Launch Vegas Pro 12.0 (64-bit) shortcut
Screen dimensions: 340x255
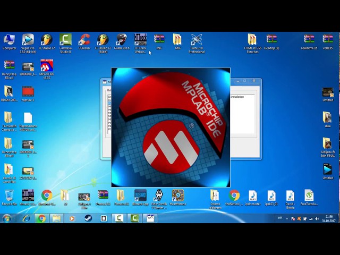[x=28, y=44]
